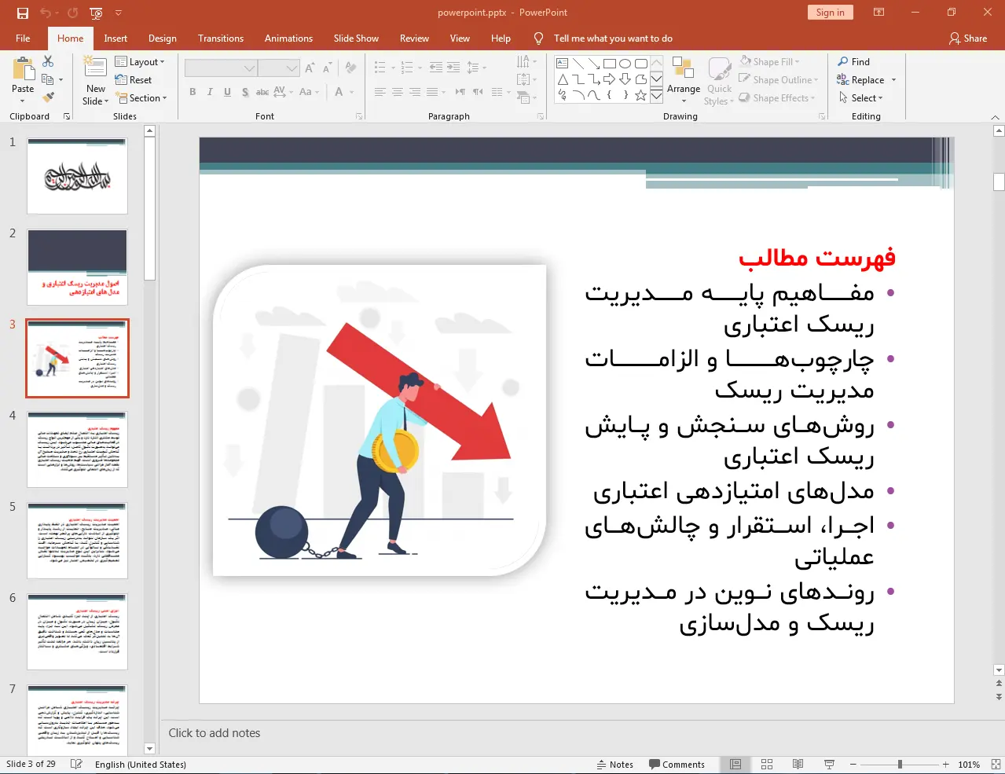Click the Paste clipboard icon
The height and width of the screenshot is (774, 1005).
point(23,70)
